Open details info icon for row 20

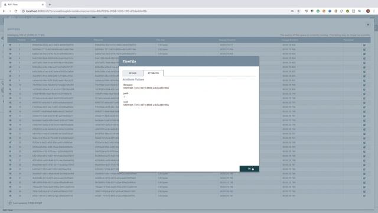pos(11,129)
